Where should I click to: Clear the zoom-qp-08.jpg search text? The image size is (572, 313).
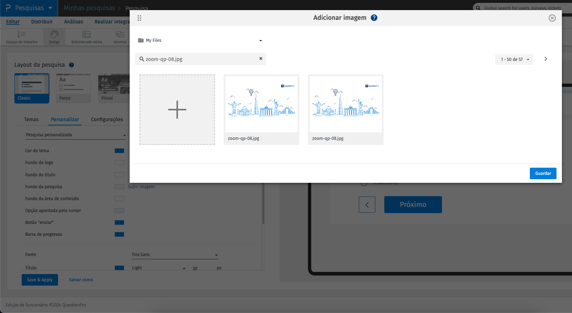point(261,58)
